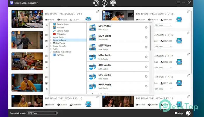Open format picker for D1 5 video
The height and width of the screenshot is (117, 204).
[x=179, y=41]
